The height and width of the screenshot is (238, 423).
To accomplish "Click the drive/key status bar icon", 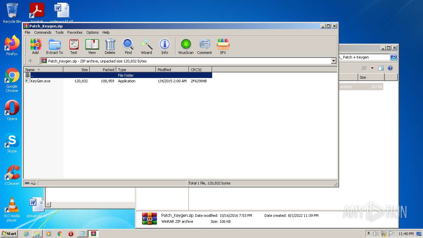I will tap(30, 183).
